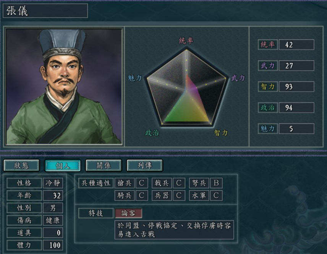Click the 論客 skill description text box
The image size is (327, 254).
click(x=174, y=230)
